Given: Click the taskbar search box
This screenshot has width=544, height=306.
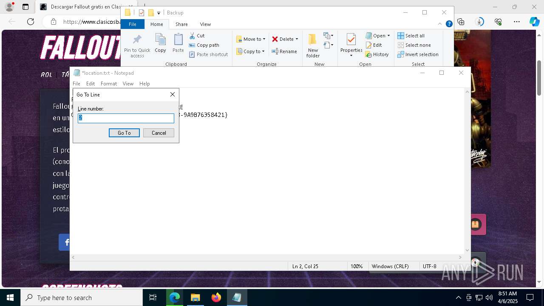Looking at the screenshot, I should (x=82, y=297).
